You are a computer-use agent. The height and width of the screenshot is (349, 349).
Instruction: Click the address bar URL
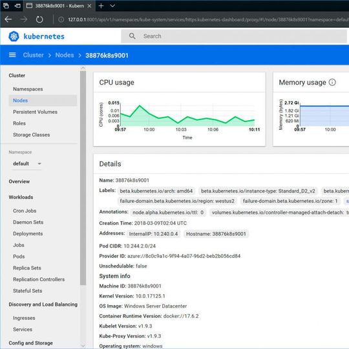208,19
